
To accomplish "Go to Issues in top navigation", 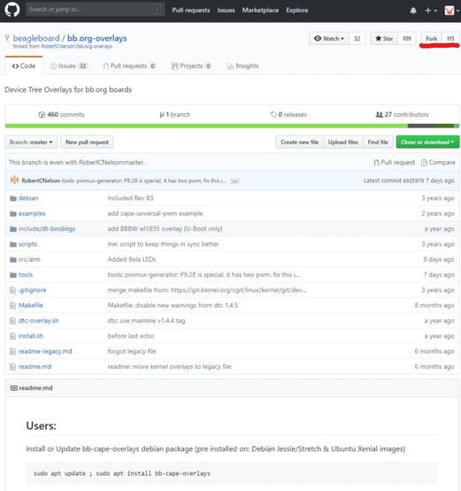I will (226, 11).
